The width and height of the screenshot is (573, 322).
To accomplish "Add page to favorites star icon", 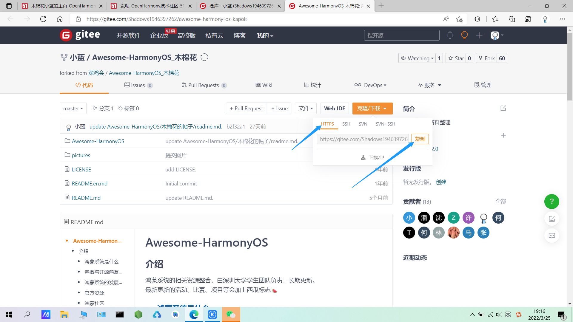I will (x=459, y=19).
